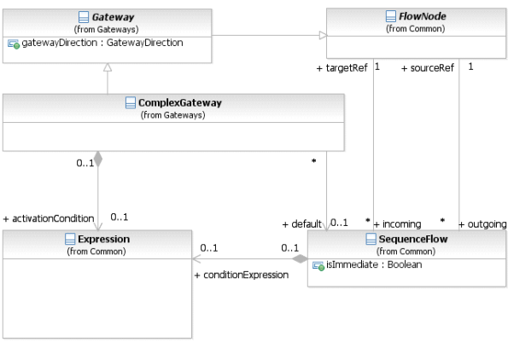Click the SequenceFlow class icon
508x348 pixels.
[x=371, y=239]
